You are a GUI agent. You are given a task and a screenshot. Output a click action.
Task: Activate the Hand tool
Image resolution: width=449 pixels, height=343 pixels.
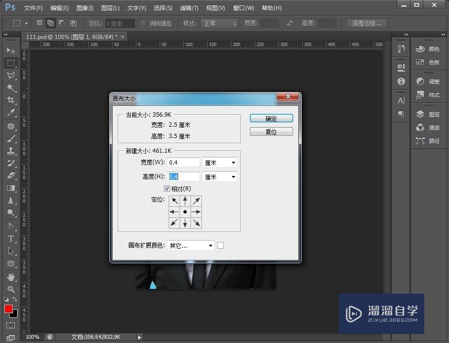tap(11, 277)
